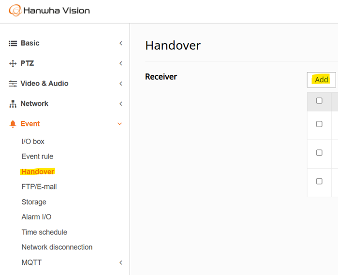338x275 pixels.
Task: Expand the MQTT submenu chevron
Action: click(x=121, y=262)
